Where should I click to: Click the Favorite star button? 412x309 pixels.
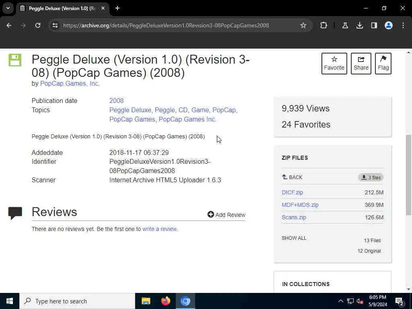coord(334,64)
